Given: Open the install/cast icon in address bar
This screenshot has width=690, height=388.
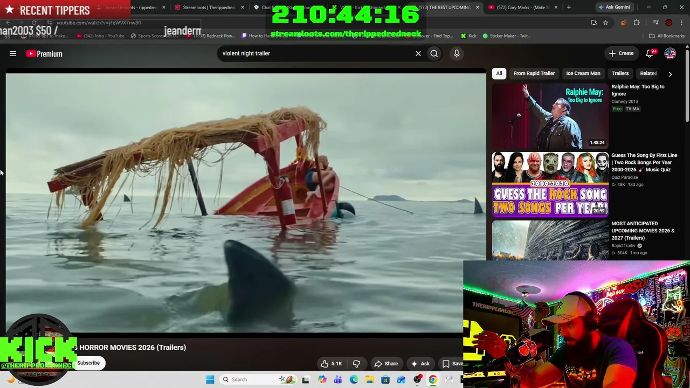Looking at the screenshot, I should 594,23.
